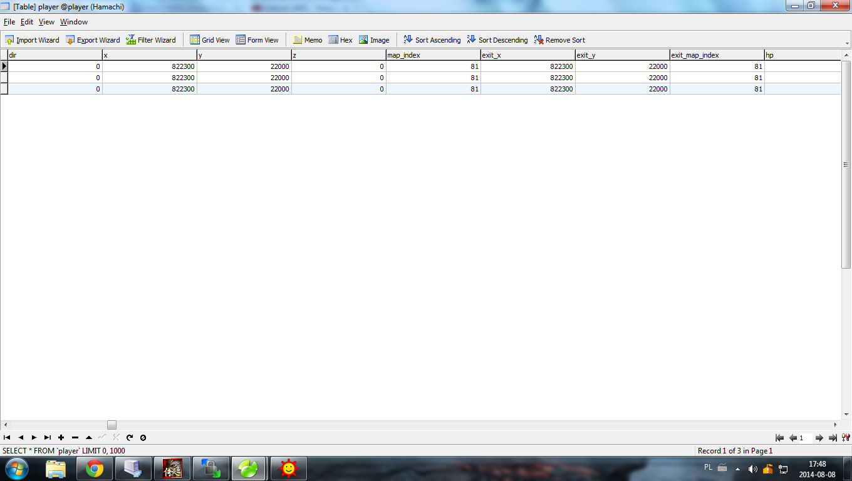
Task: Go to next page arrow
Action: [819, 438]
